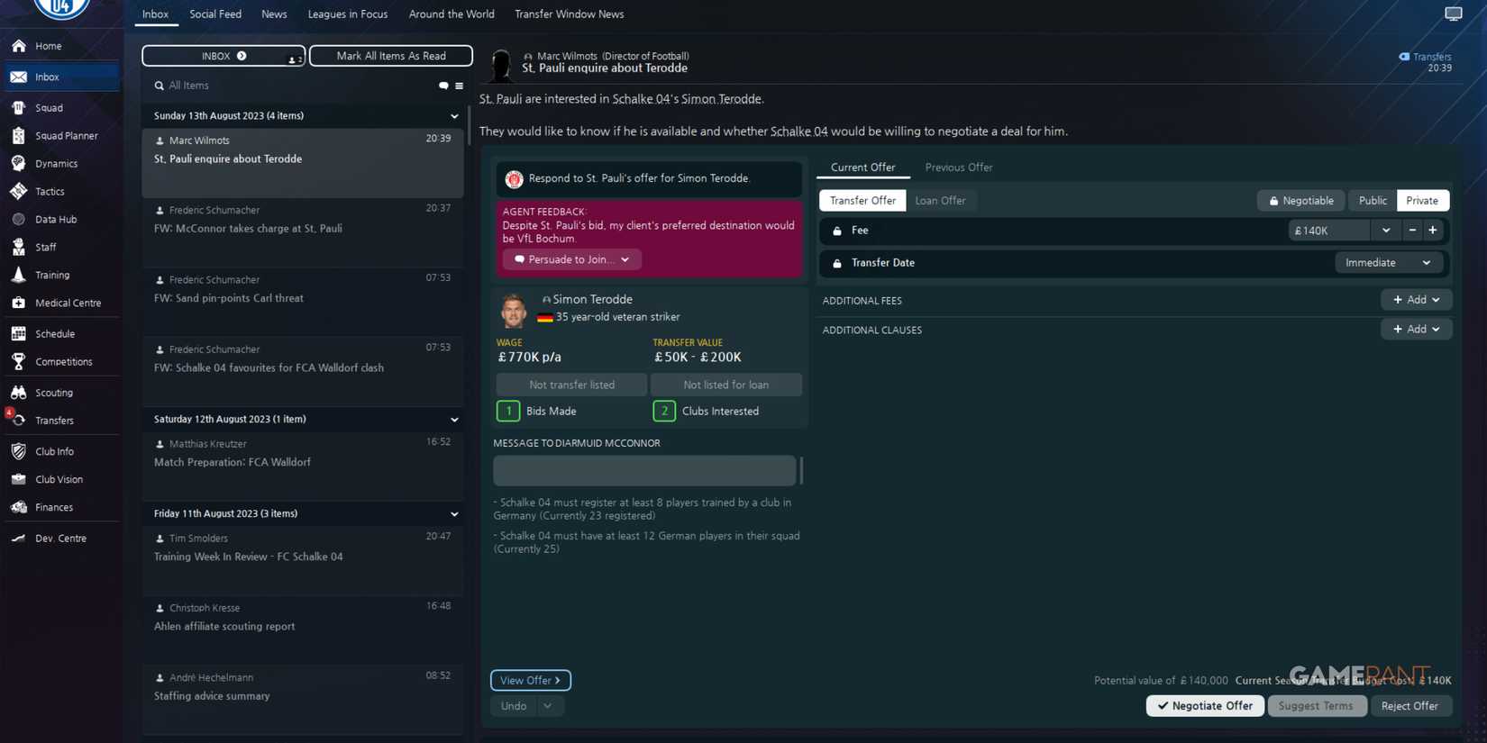Click the INBOX button

(224, 56)
